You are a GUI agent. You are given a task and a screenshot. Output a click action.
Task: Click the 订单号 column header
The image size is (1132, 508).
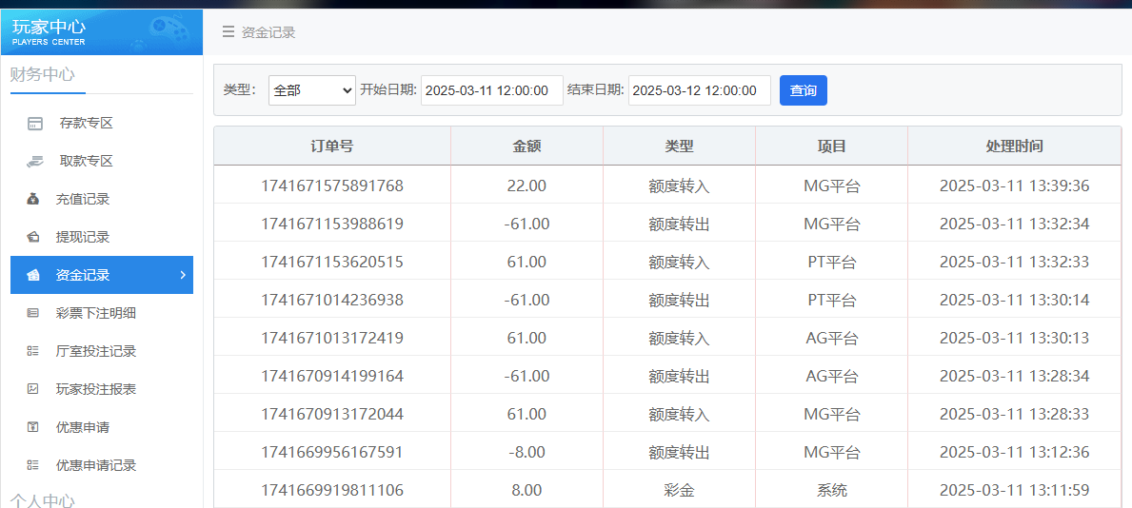332,147
